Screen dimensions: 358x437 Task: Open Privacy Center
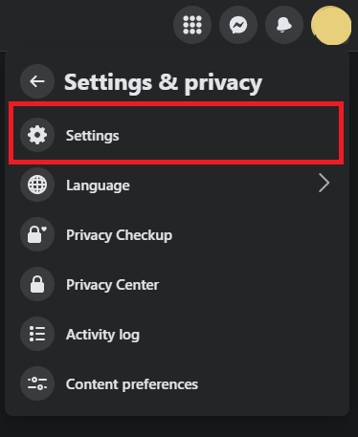pos(112,285)
